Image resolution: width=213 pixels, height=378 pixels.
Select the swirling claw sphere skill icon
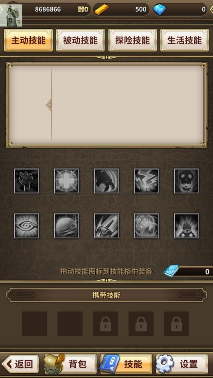click(x=146, y=226)
